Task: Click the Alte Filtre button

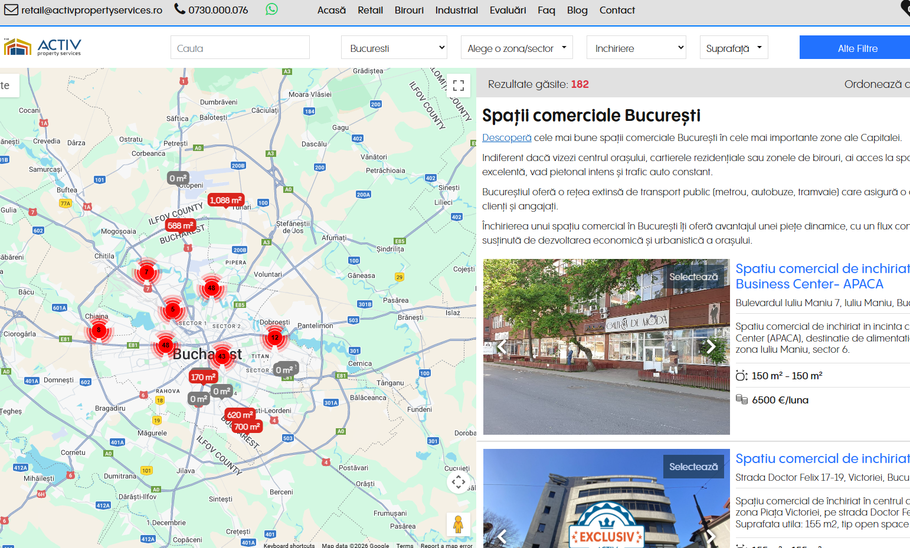Action: pyautogui.click(x=857, y=48)
